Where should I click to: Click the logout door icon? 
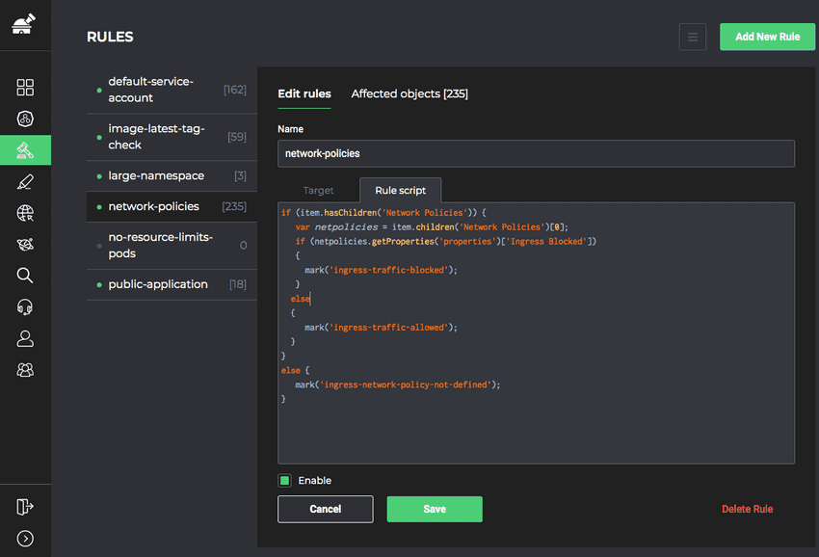(x=25, y=507)
